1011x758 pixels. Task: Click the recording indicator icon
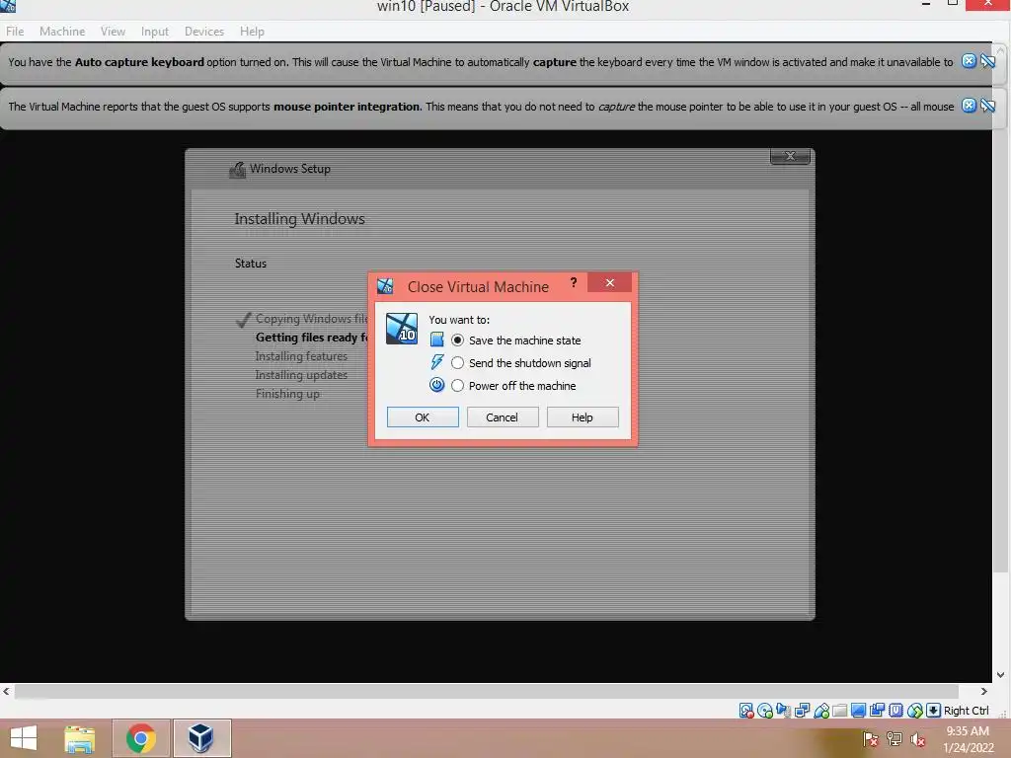(x=877, y=711)
